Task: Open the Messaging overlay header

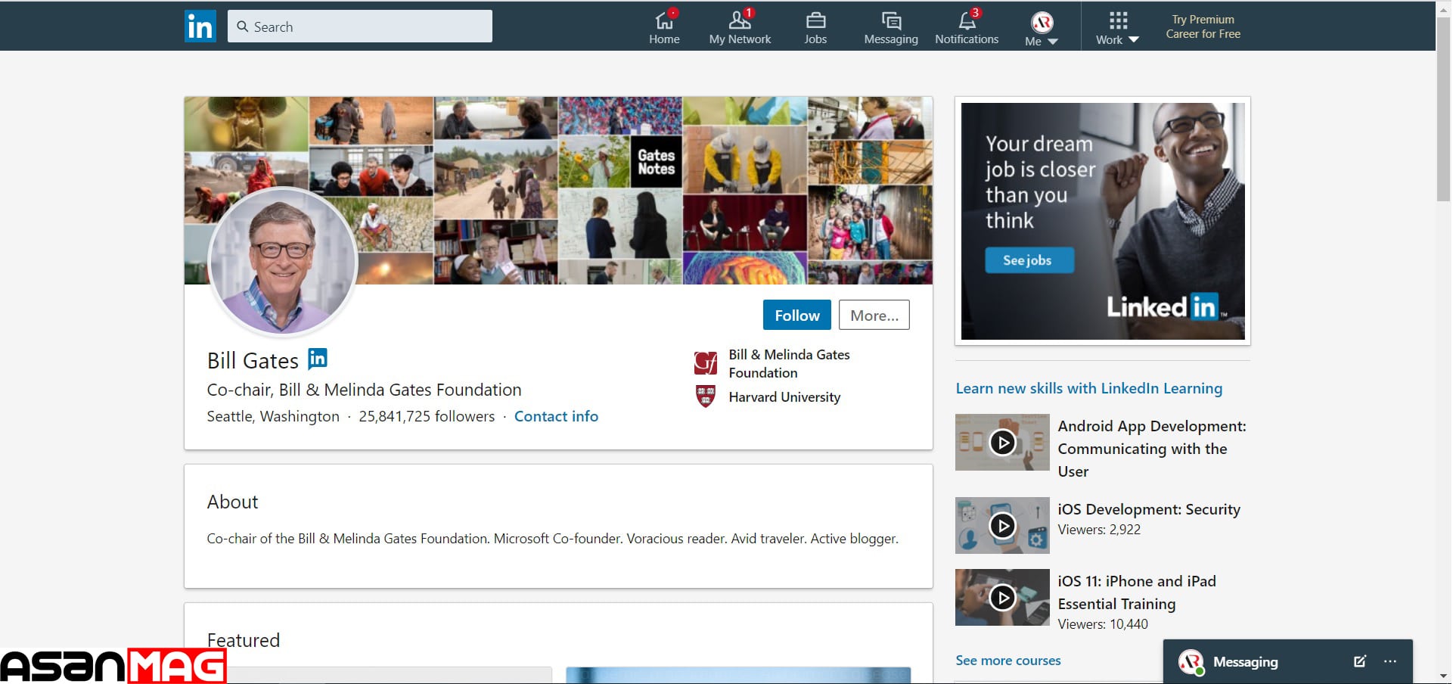Action: point(1288,662)
